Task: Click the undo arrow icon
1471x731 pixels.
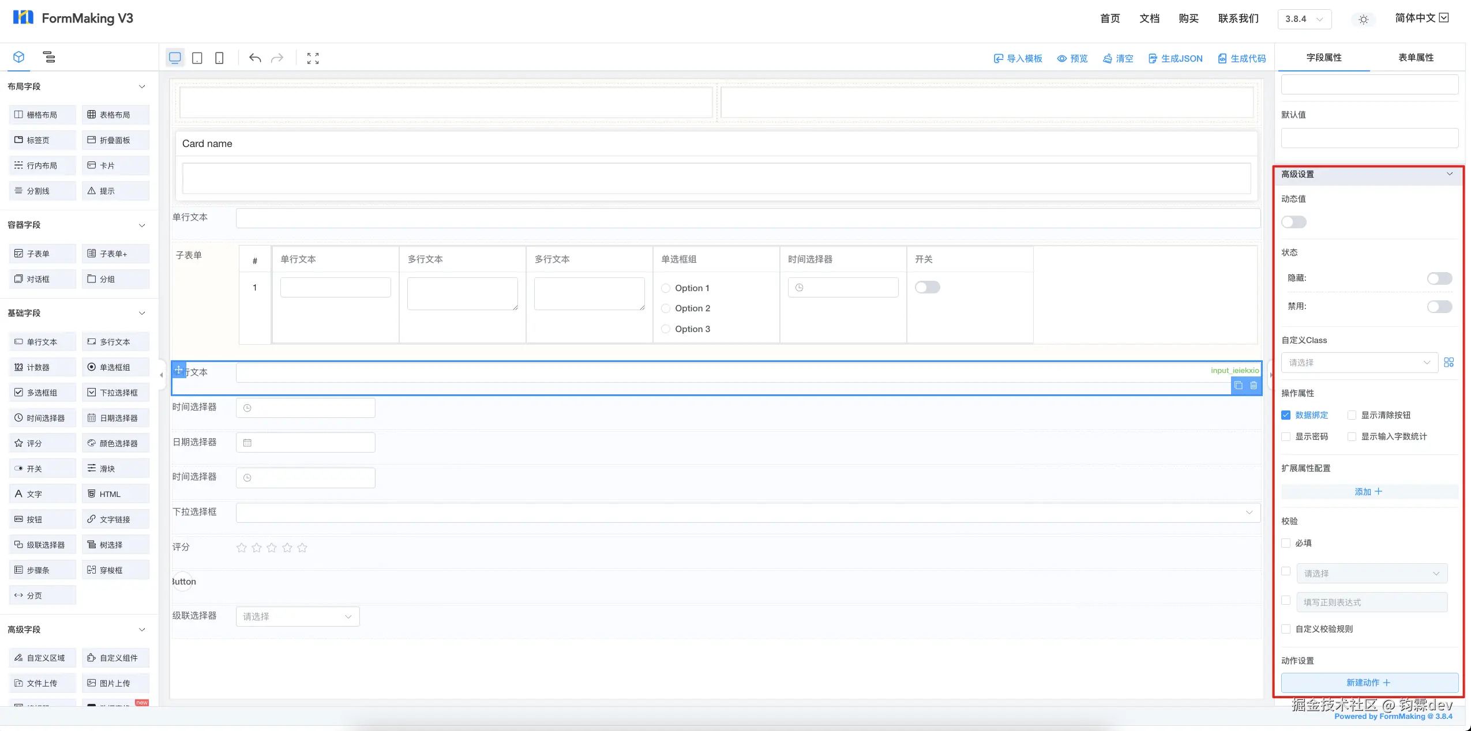Action: (255, 58)
